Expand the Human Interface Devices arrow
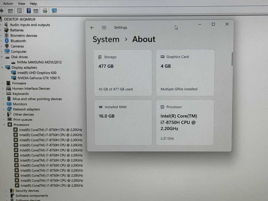 [x=3, y=88]
